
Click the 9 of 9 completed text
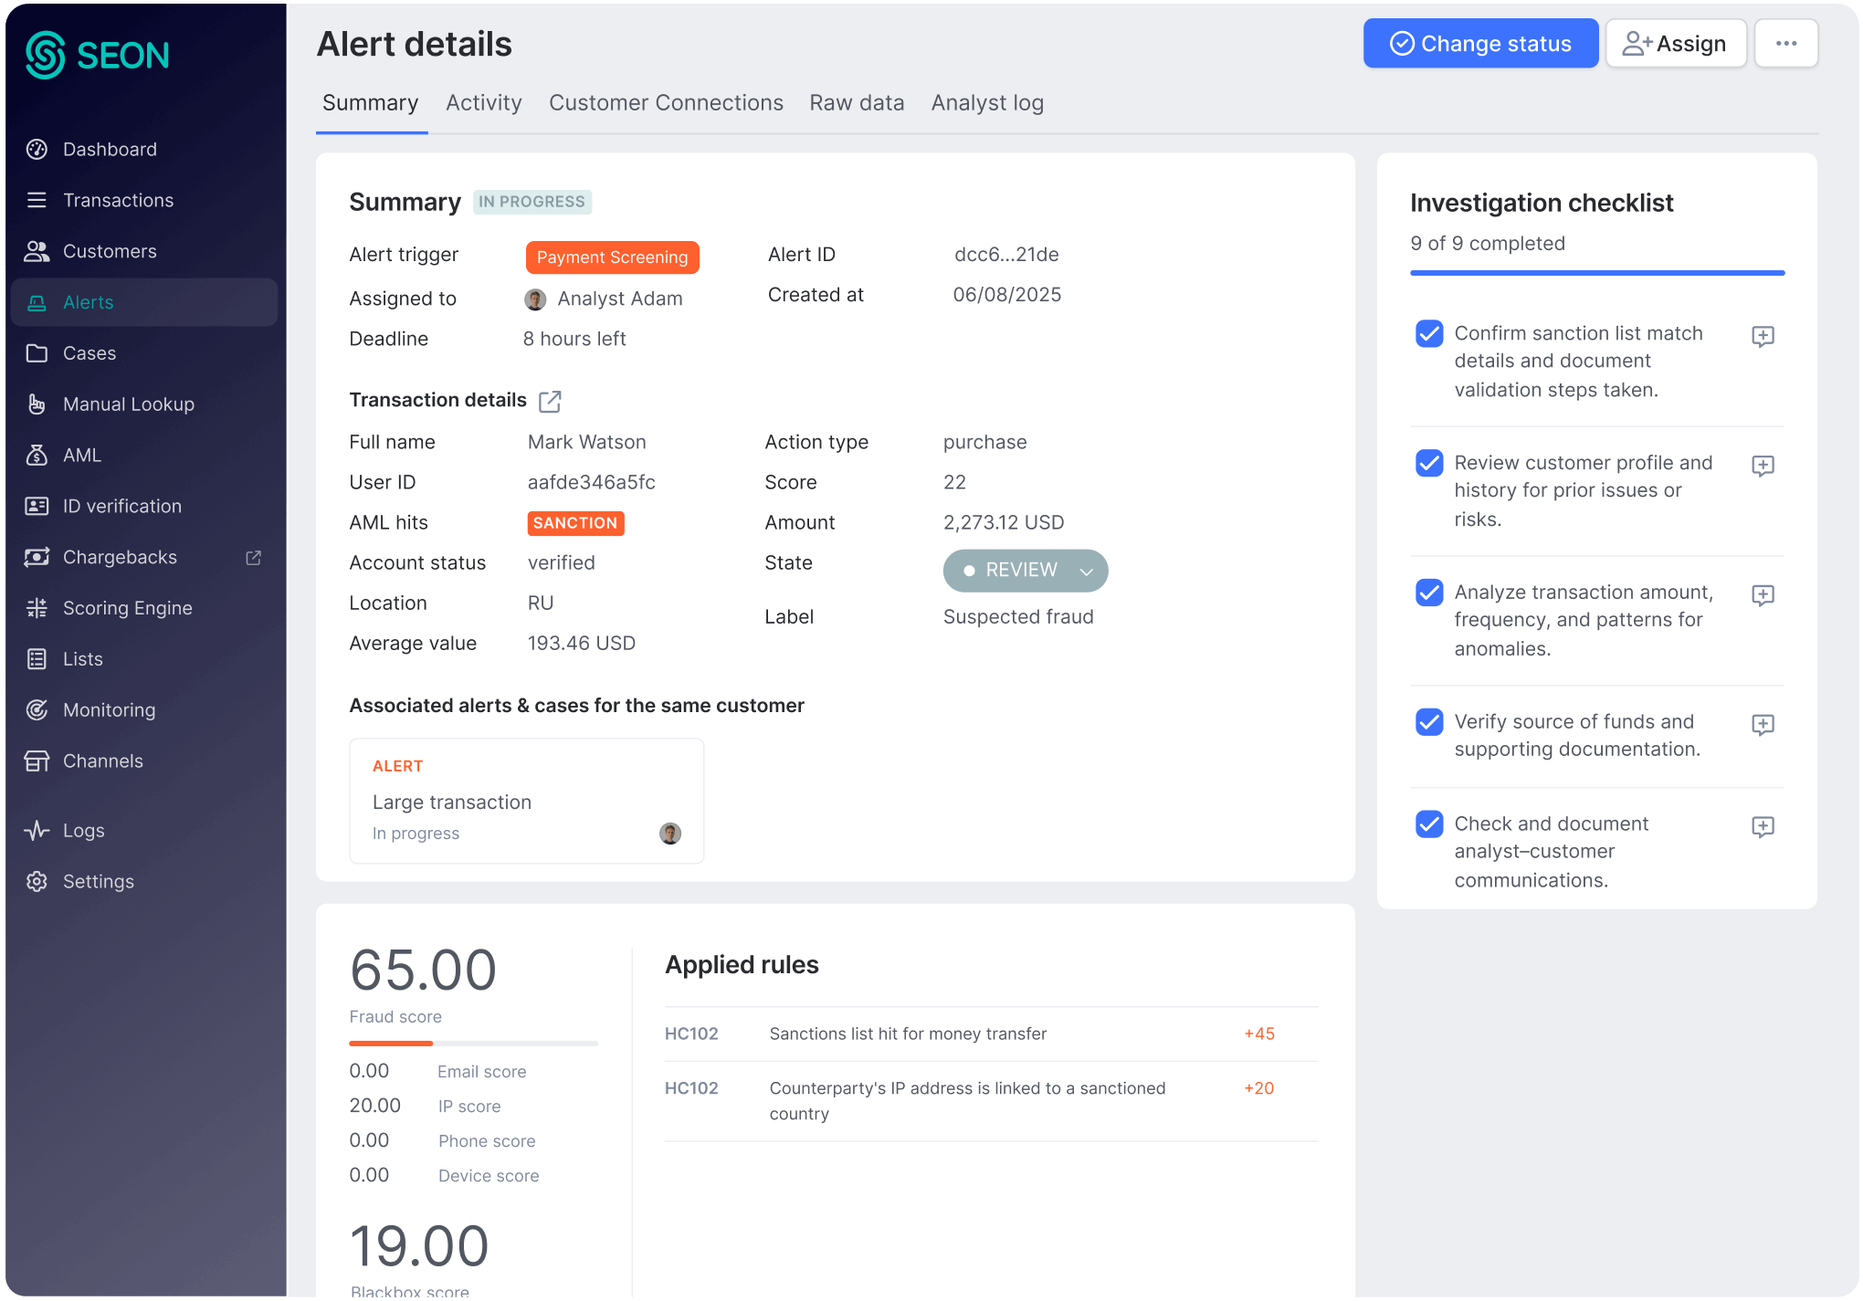[x=1487, y=244]
